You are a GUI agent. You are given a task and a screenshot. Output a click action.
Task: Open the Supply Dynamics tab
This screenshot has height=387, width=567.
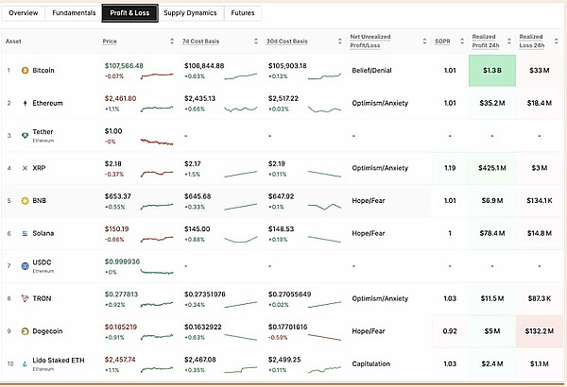coord(190,14)
